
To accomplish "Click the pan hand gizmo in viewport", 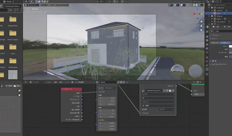I will (x=201, y=26).
